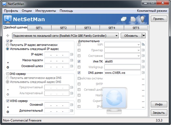Click the plus icon left of adapter dropdown

pos(7,36)
